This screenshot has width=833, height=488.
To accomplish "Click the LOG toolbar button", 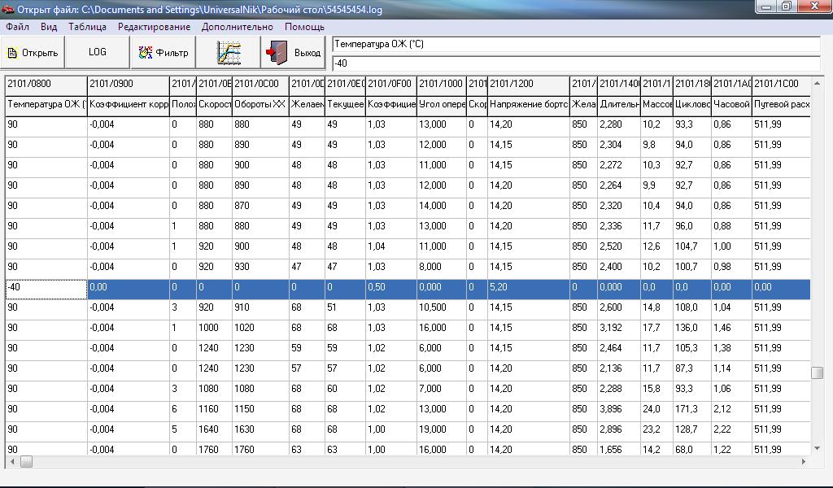I will [x=98, y=53].
